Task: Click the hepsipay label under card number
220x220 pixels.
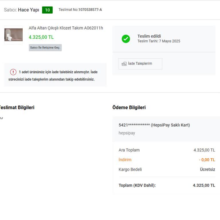Action: click(x=127, y=133)
